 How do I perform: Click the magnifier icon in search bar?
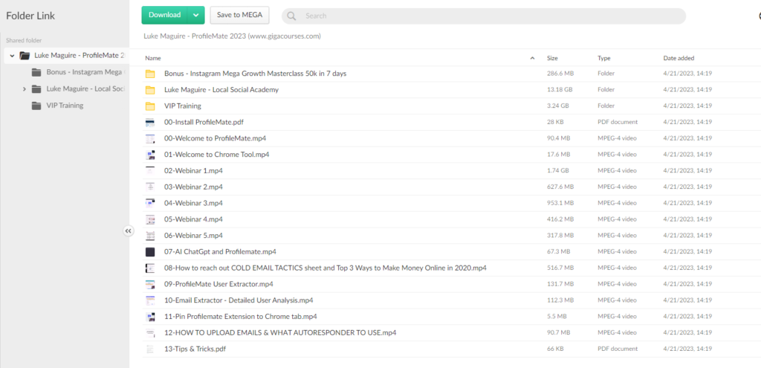[292, 16]
